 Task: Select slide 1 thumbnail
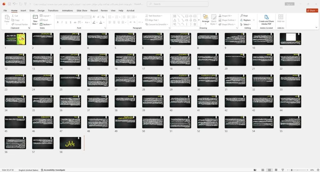pyautogui.click(x=15, y=39)
